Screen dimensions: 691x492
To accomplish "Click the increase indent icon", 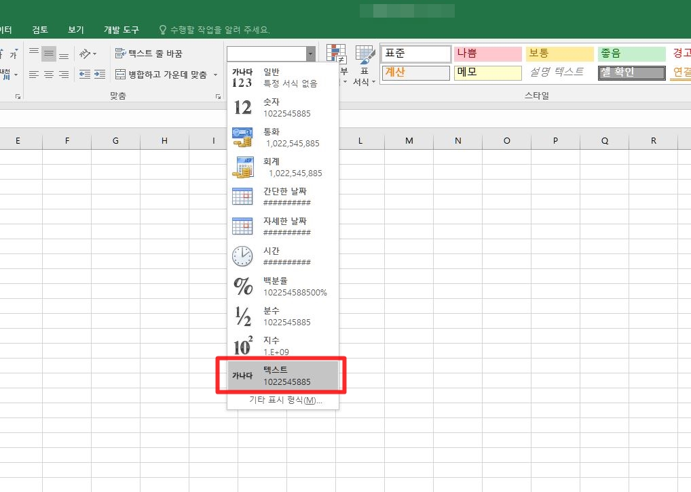I will click(x=100, y=75).
